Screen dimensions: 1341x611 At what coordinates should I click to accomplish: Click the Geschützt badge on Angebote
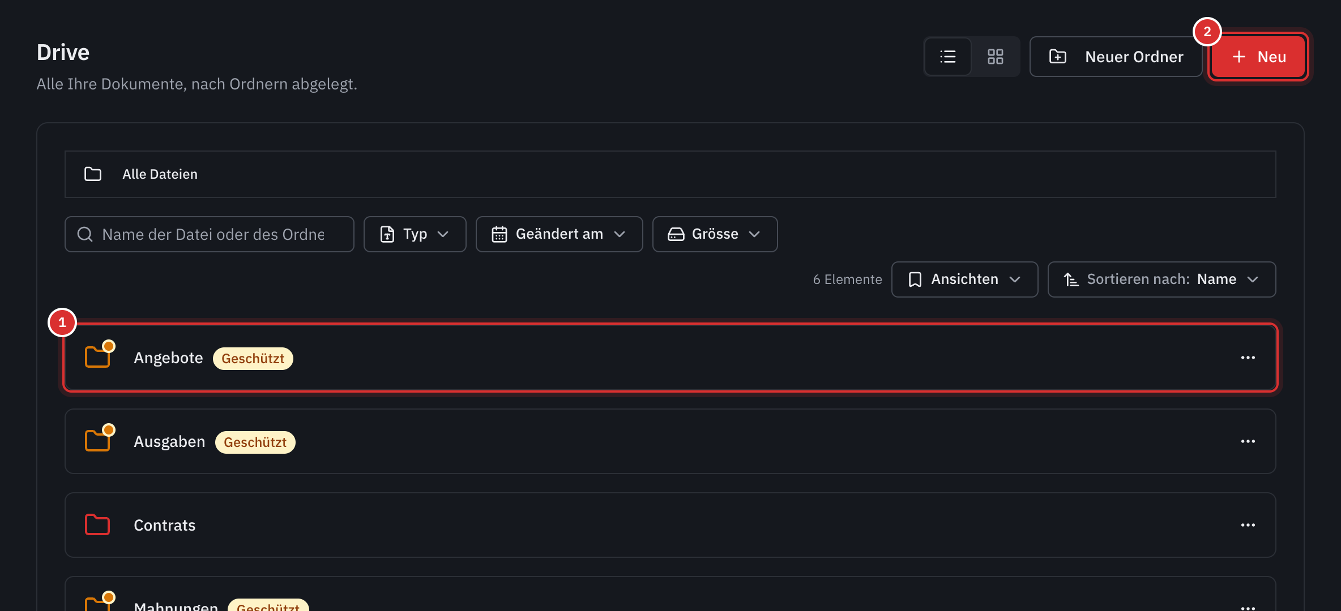coord(253,359)
